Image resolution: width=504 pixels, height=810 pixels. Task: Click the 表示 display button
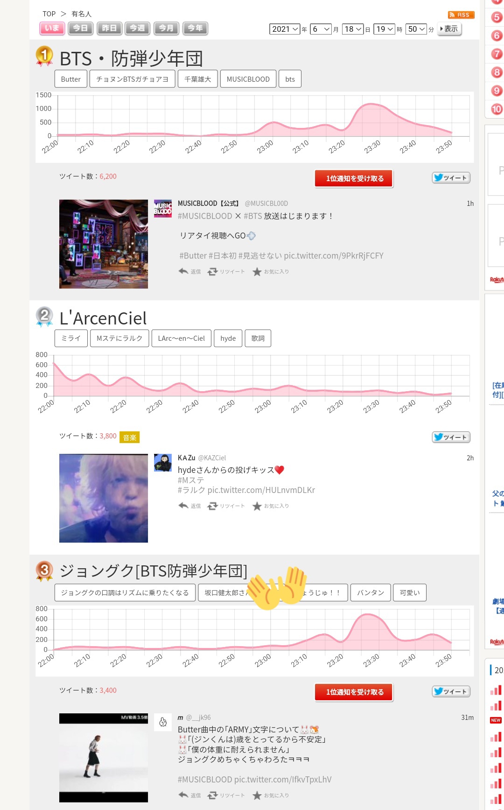coord(449,29)
